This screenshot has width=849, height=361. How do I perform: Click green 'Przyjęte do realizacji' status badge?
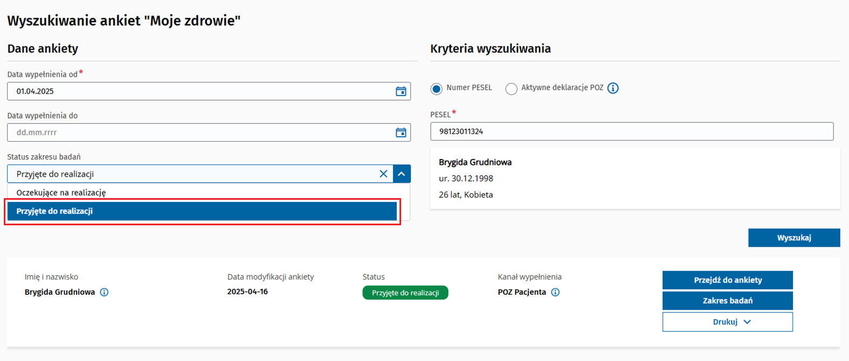tap(405, 293)
